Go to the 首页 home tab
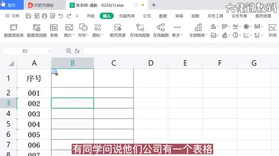279x156 pixels. 12,5
